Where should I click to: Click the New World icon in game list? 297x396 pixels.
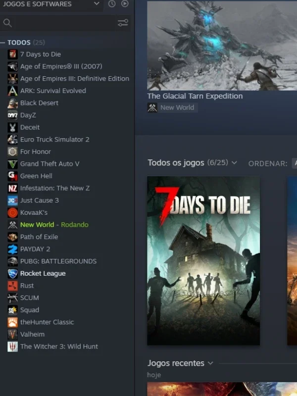pos(12,225)
